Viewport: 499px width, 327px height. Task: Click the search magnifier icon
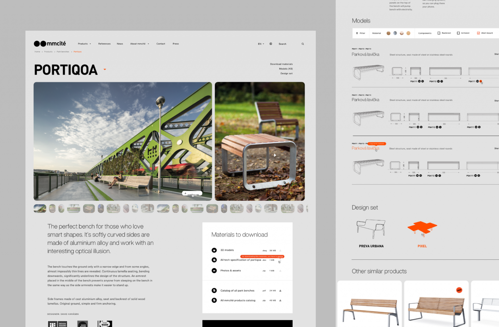coord(303,44)
